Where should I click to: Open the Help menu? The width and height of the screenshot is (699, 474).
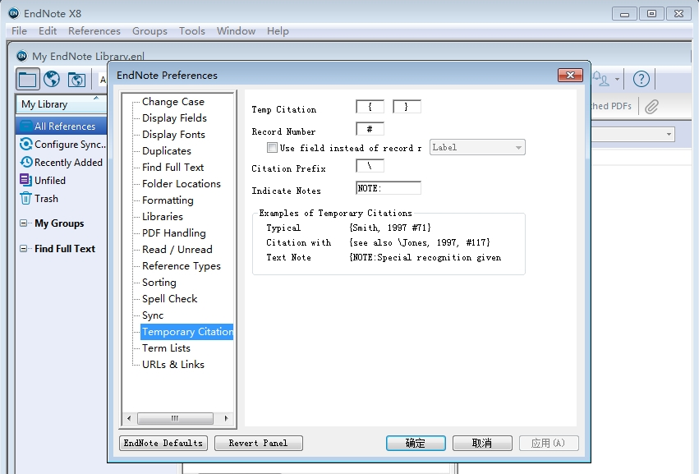coord(278,30)
